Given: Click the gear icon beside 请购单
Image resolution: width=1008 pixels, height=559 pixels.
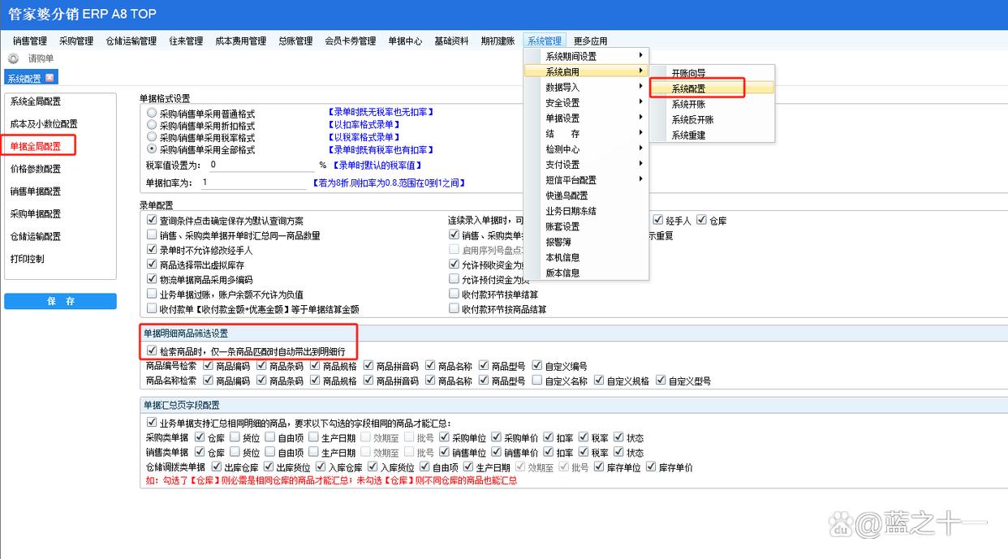Looking at the screenshot, I should (x=13, y=58).
